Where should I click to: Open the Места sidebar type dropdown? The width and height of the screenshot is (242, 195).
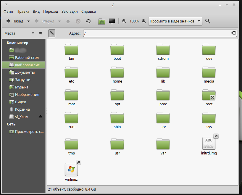[33, 33]
